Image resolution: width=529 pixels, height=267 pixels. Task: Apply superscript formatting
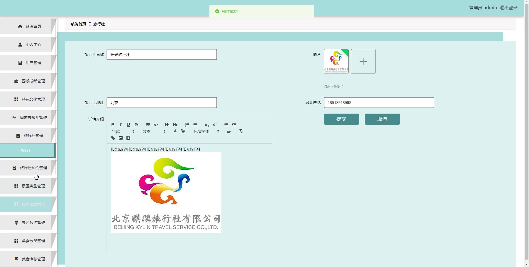pyautogui.click(x=214, y=125)
